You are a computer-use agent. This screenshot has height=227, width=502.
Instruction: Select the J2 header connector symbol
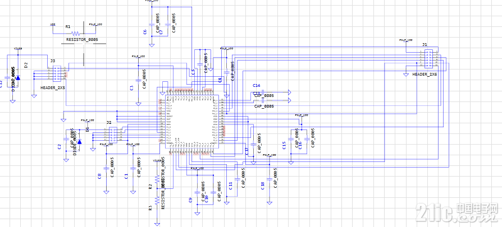[x=113, y=135]
